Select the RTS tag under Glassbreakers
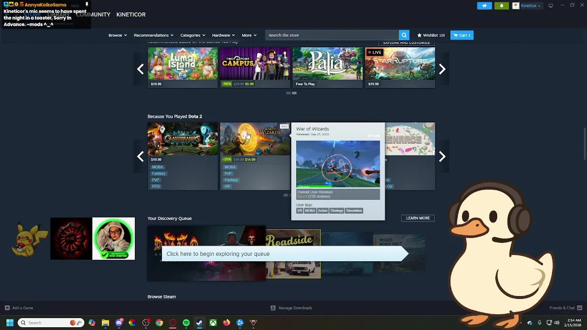The image size is (587, 330). click(156, 187)
